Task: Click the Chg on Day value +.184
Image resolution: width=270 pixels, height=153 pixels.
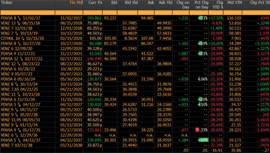Action: pos(183,140)
